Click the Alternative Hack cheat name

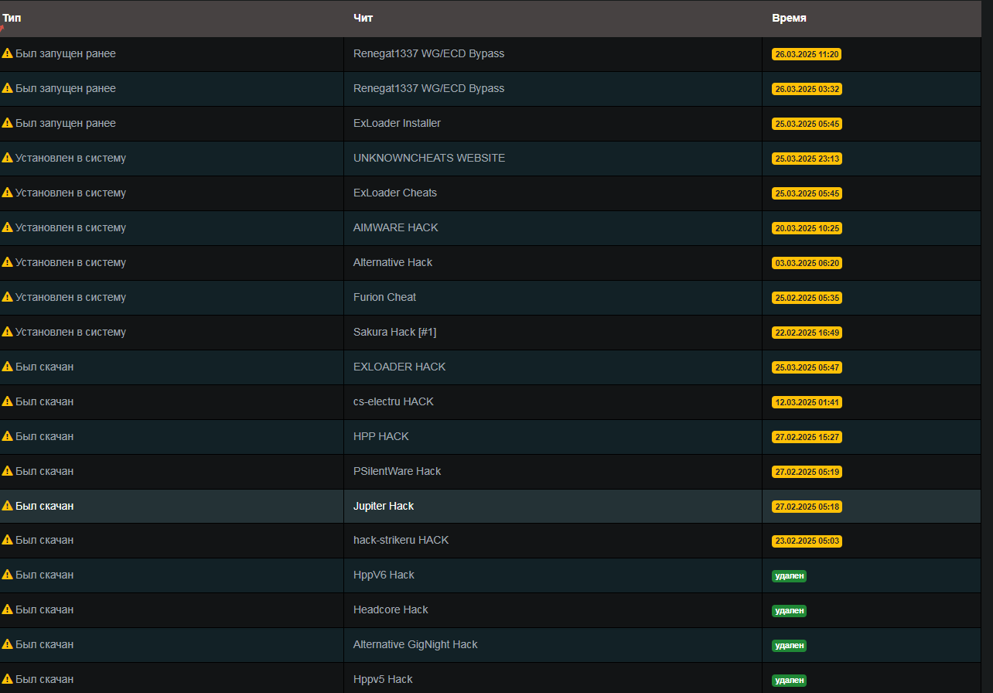click(x=393, y=262)
